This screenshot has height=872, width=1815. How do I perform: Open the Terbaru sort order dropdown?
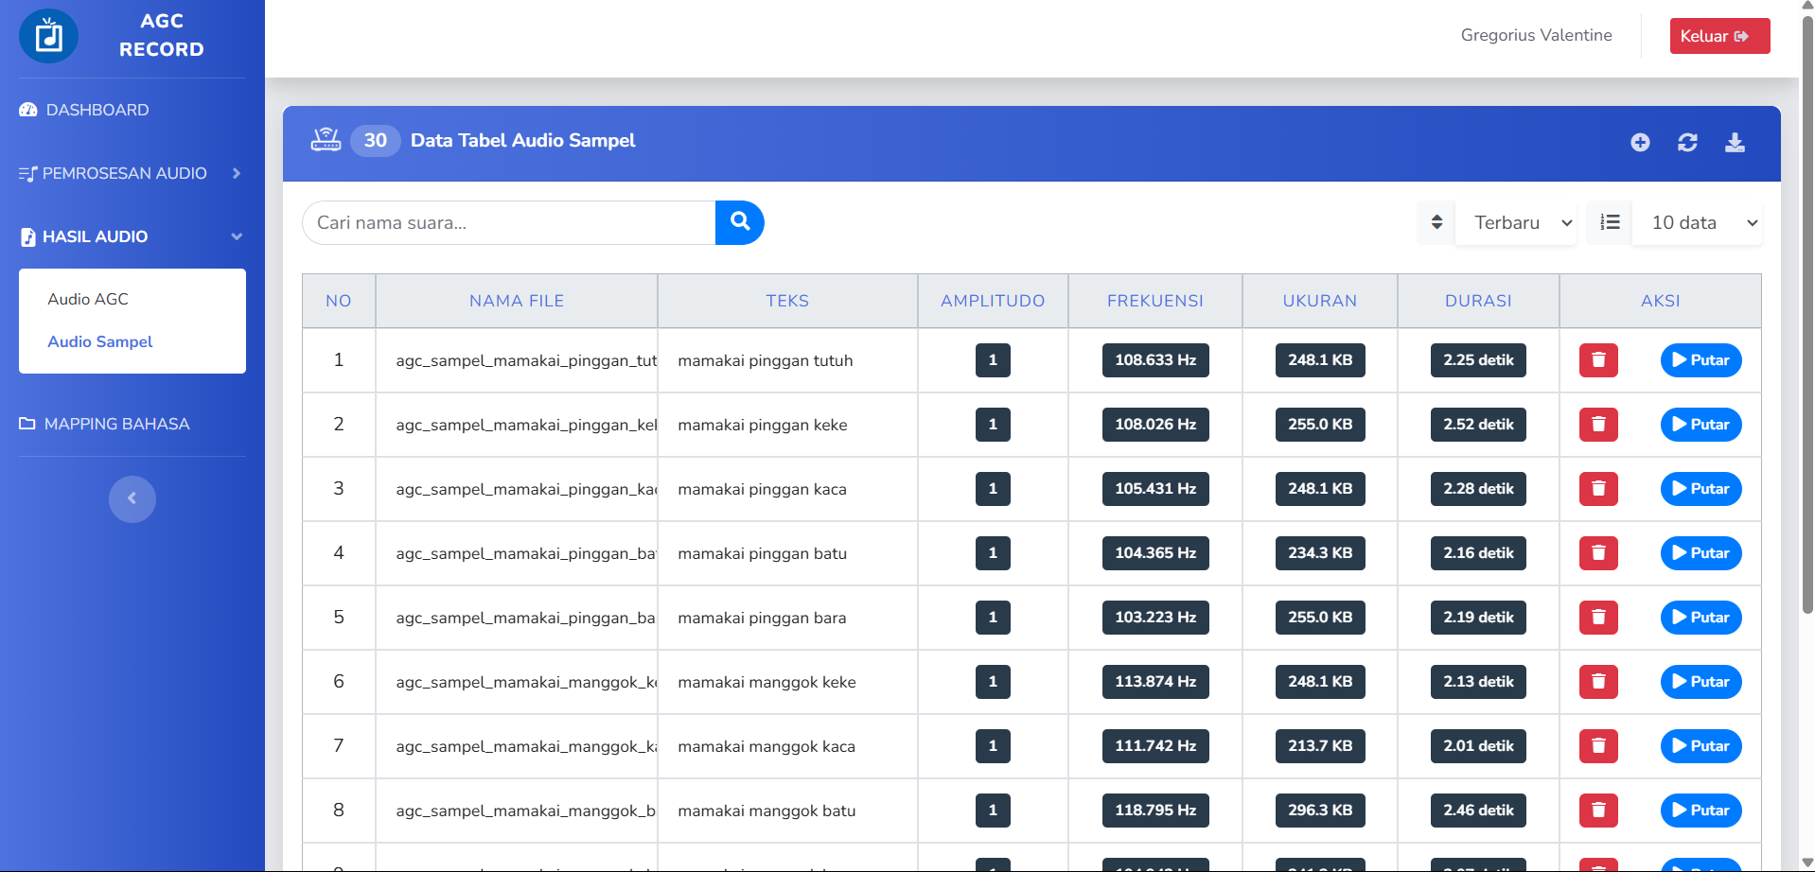1516,222
